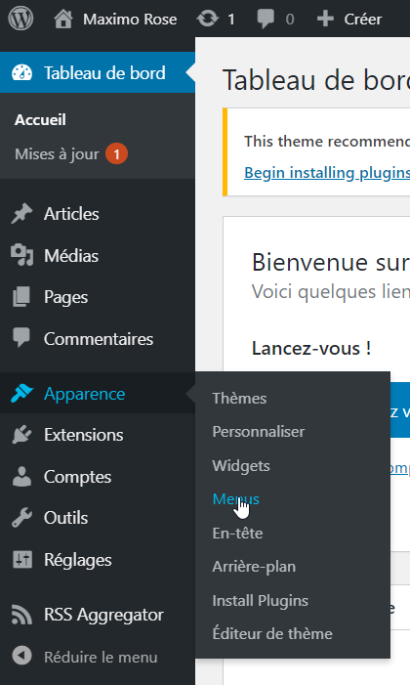Choose Personnaliser in the submenu

click(259, 432)
